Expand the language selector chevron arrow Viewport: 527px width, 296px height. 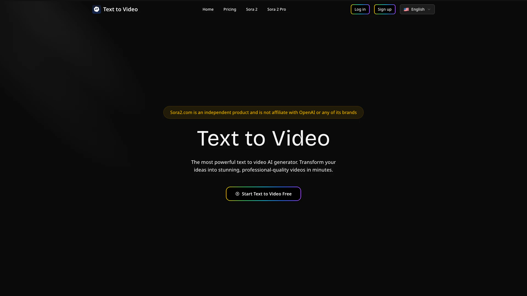tap(429, 9)
